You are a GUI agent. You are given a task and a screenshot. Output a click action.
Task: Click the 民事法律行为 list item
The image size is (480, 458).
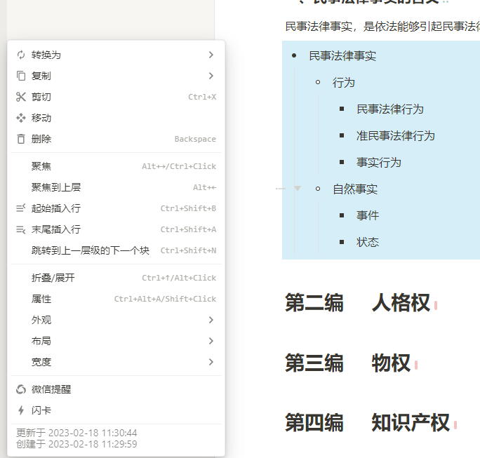coord(389,109)
